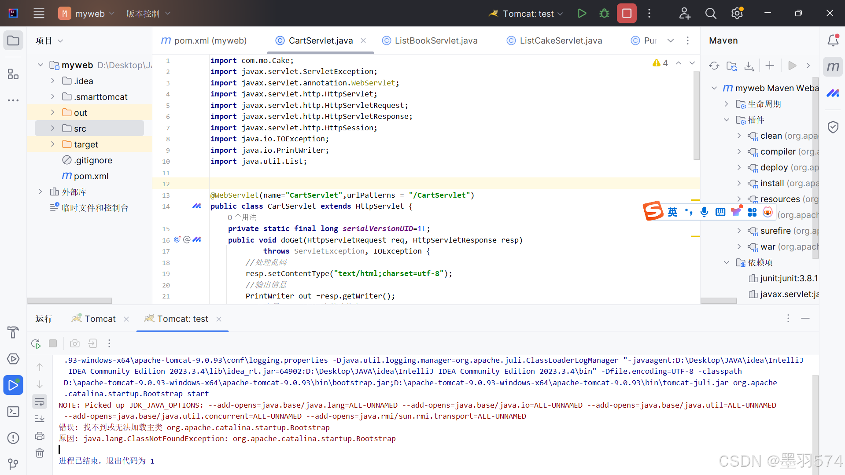Viewport: 845px width, 475px height.
Task: Open the Terminal tool window
Action: (13, 412)
